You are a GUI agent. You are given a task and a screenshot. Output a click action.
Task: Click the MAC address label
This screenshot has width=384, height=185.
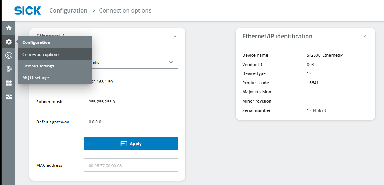click(49, 165)
